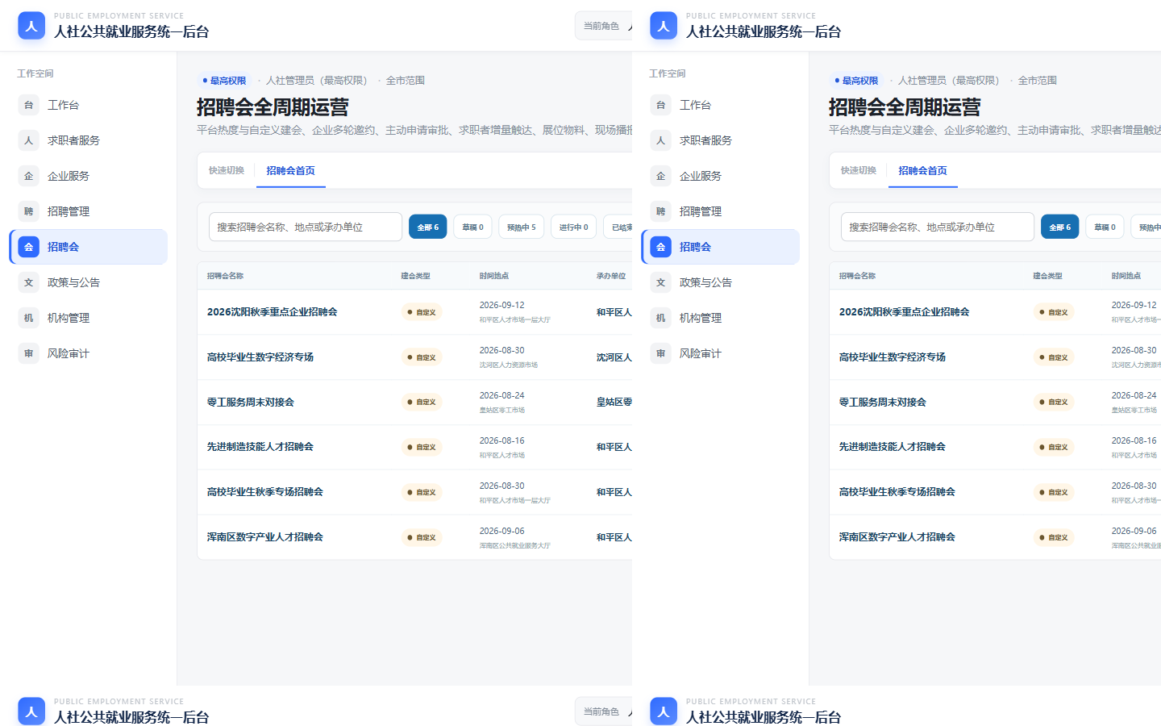This screenshot has height=726, width=1161.
Task: Open 2026沈阳秋季重点企业招聘会 row in left window
Action: (414, 312)
